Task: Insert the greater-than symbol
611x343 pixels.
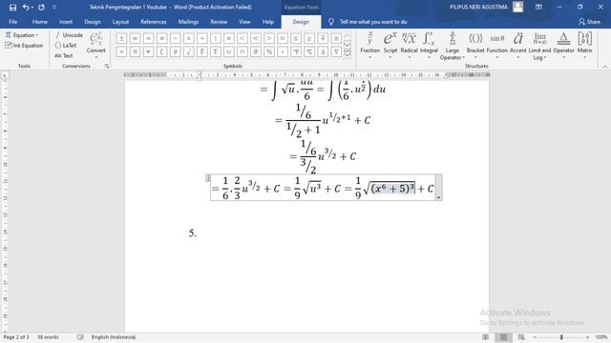Action: click(x=269, y=38)
